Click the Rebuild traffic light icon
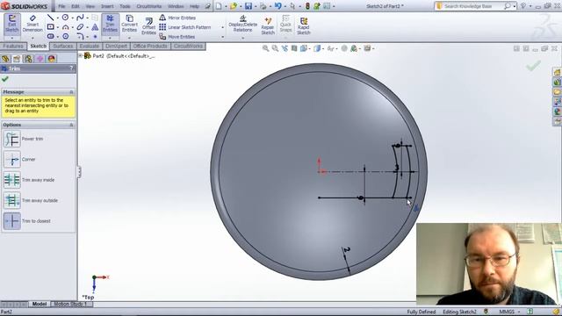This screenshot has width=562, height=316. tap(307, 6)
